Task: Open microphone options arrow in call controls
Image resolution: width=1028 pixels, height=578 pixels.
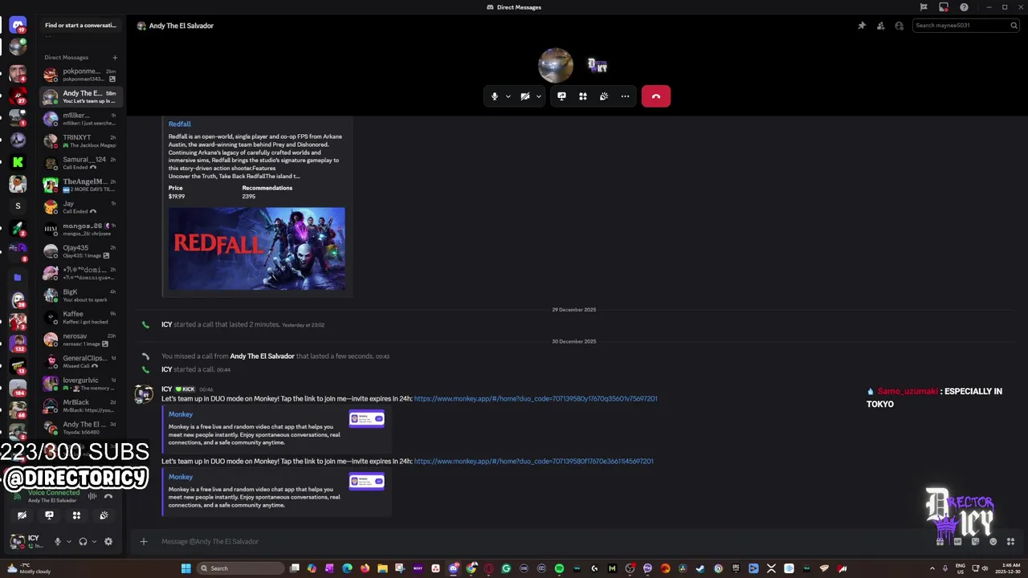Action: click(508, 96)
